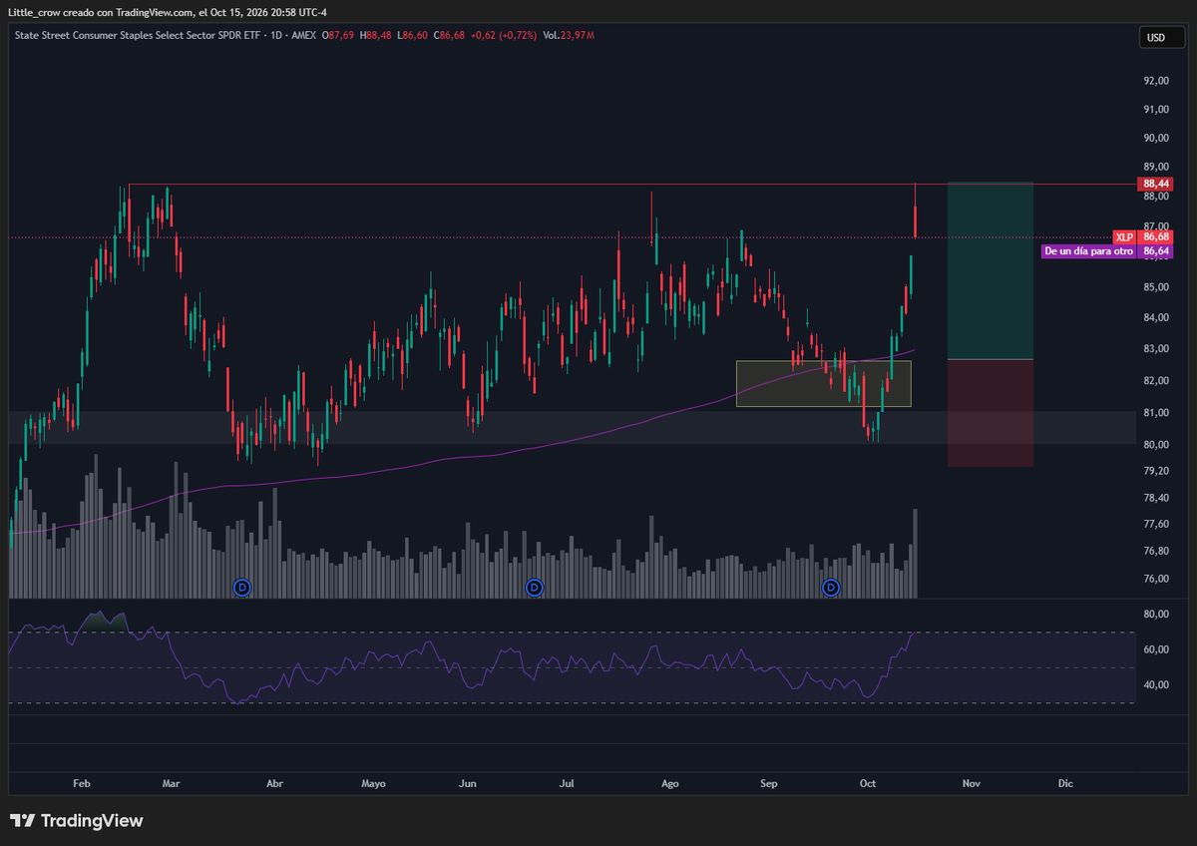1197x846 pixels.
Task: Click the 60,00 RSI scale label
Action: pyautogui.click(x=1155, y=649)
